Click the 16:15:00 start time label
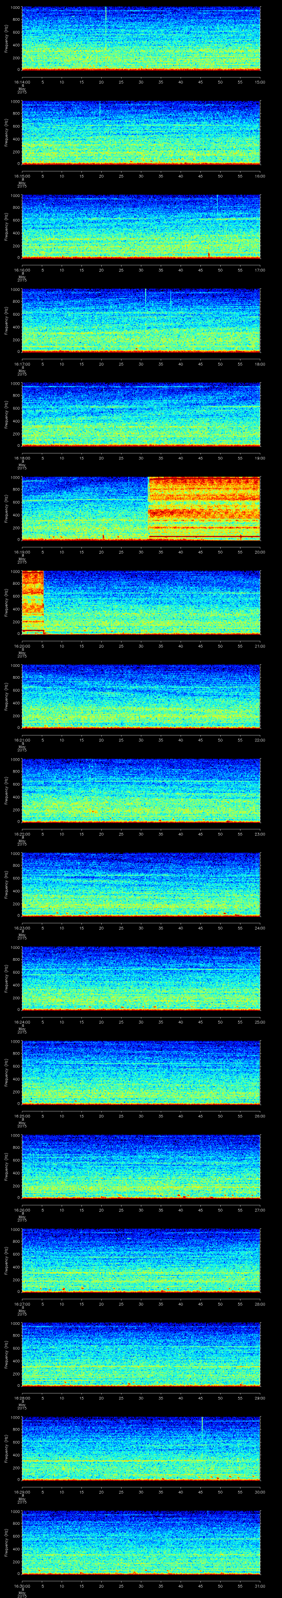This screenshot has width=282, height=1598. click(x=22, y=176)
